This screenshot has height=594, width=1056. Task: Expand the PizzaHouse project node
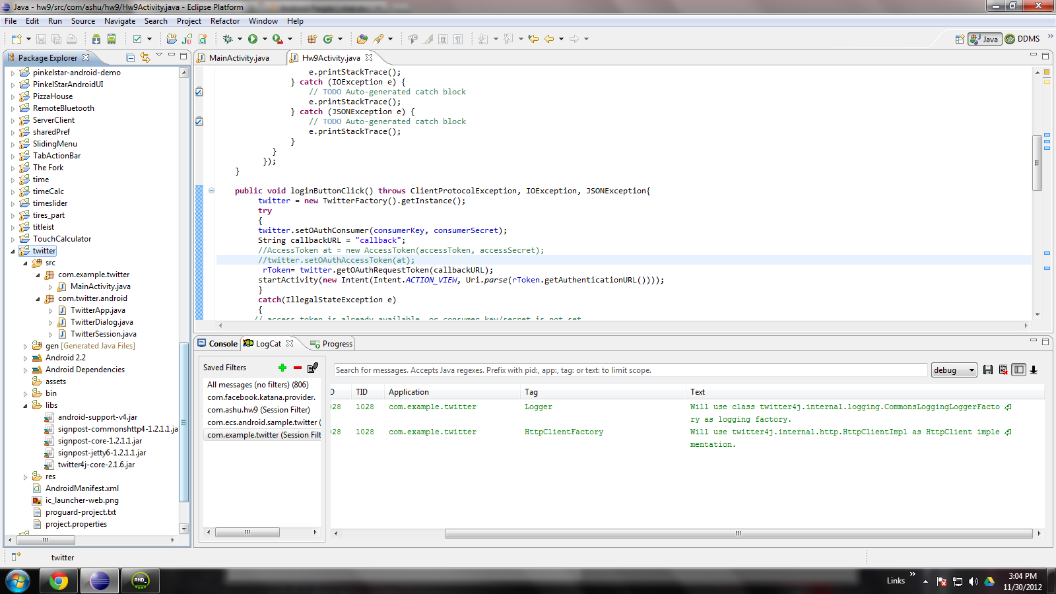pyautogui.click(x=13, y=96)
